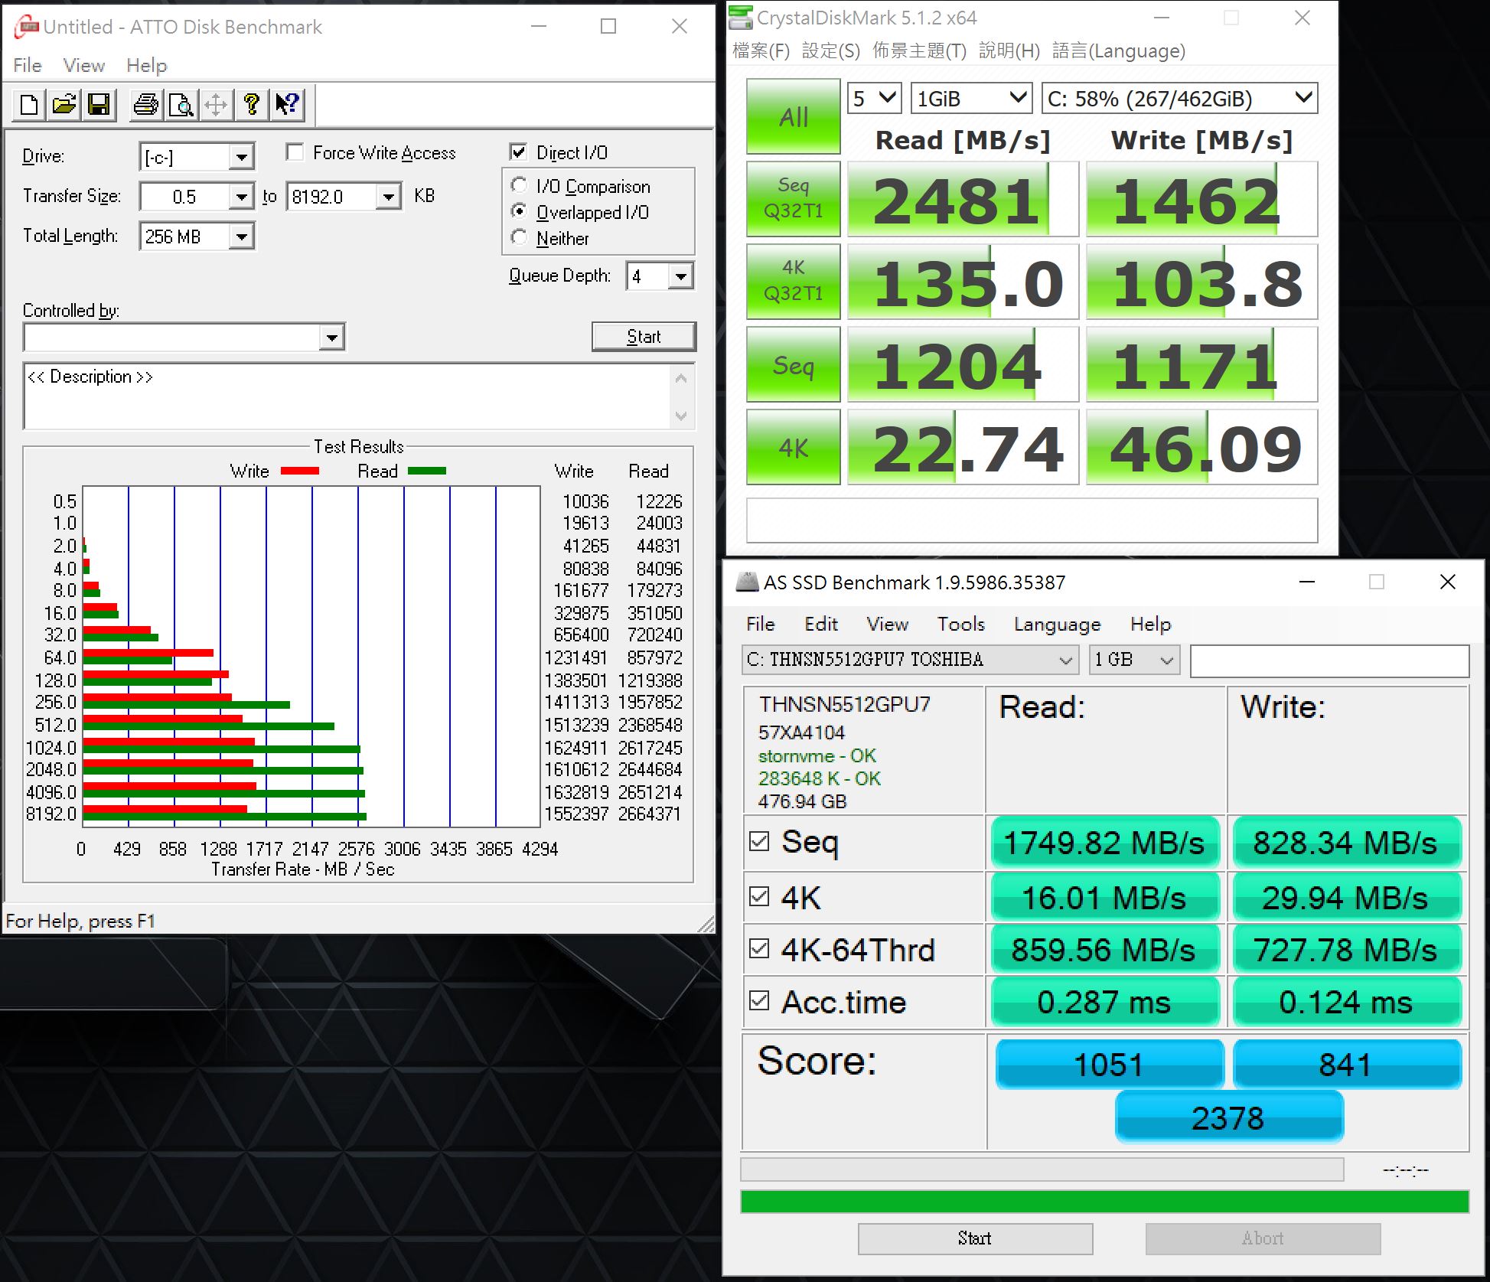Click the Open folder icon in ATTO toolbar
Screen dimensions: 1490x1282
(x=64, y=105)
